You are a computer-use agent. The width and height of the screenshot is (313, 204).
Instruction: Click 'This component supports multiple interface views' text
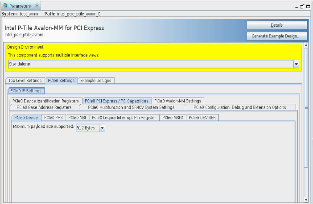tap(54, 55)
